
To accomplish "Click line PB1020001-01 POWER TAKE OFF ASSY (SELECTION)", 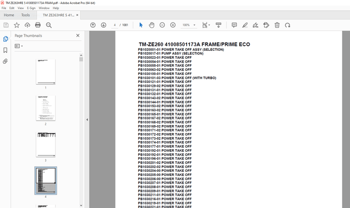I will pos(181,50).
